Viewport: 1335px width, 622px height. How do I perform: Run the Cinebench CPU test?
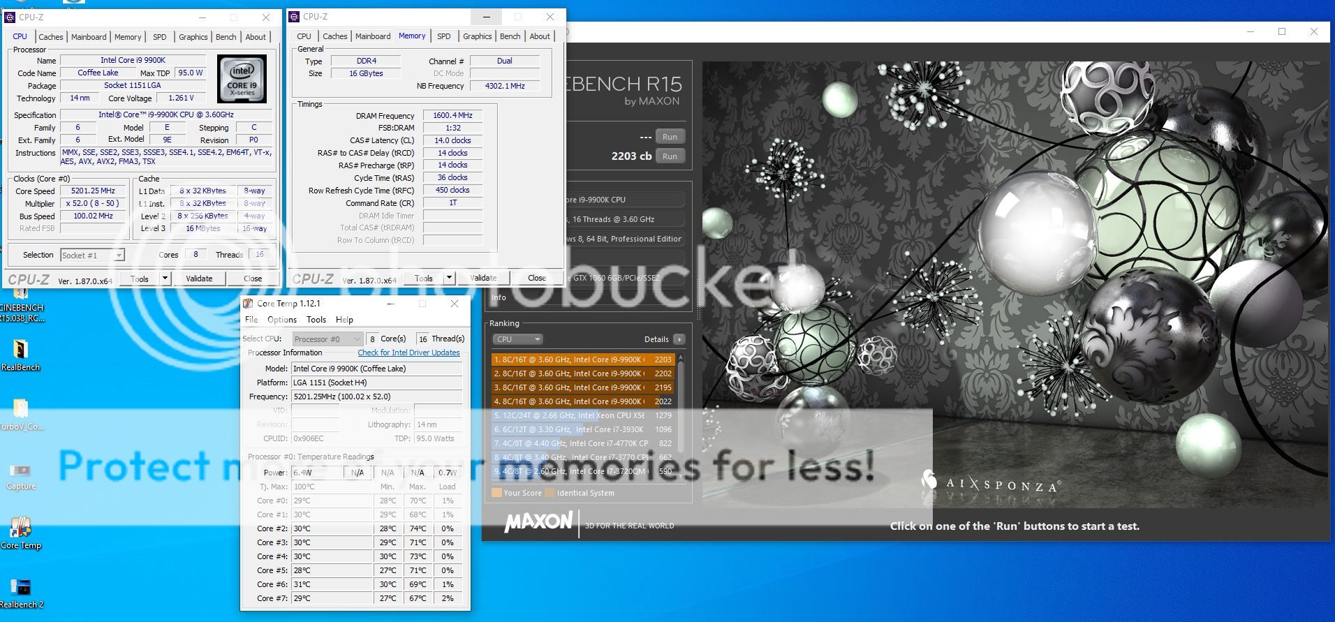click(x=670, y=156)
